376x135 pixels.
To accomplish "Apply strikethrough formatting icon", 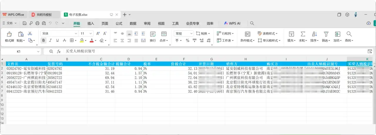I will coord(64,41).
